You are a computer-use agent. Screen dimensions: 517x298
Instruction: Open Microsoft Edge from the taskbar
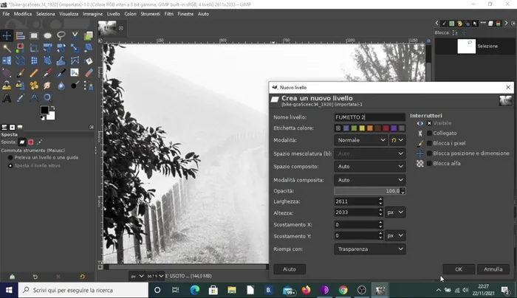(x=195, y=290)
